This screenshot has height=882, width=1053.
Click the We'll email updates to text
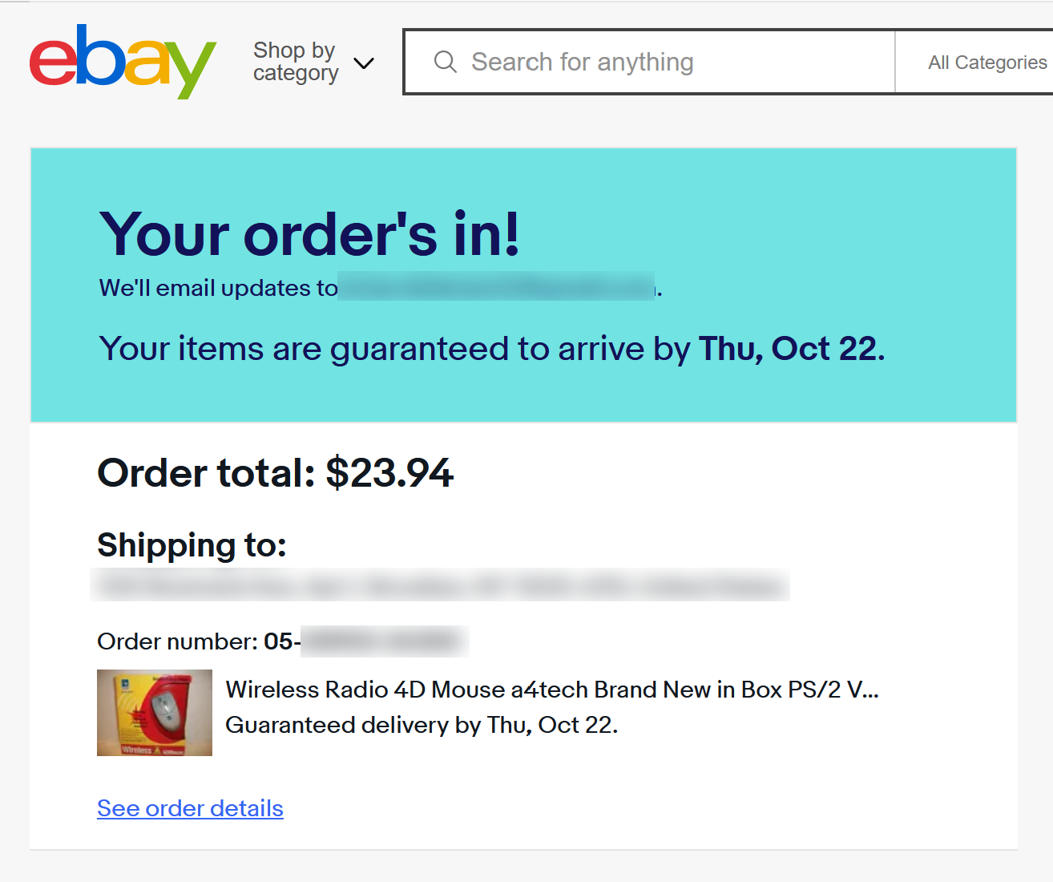218,288
